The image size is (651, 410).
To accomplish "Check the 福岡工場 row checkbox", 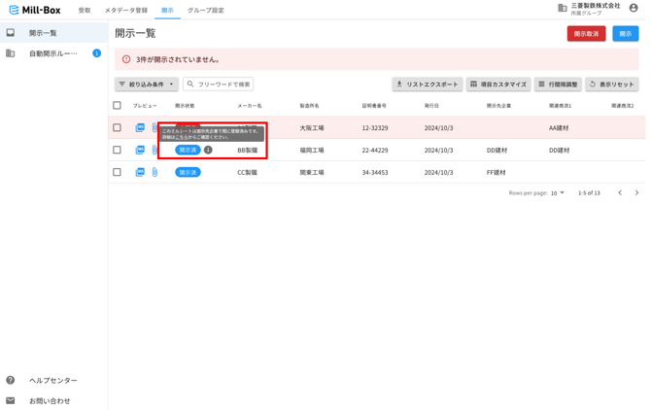I will click(118, 151).
